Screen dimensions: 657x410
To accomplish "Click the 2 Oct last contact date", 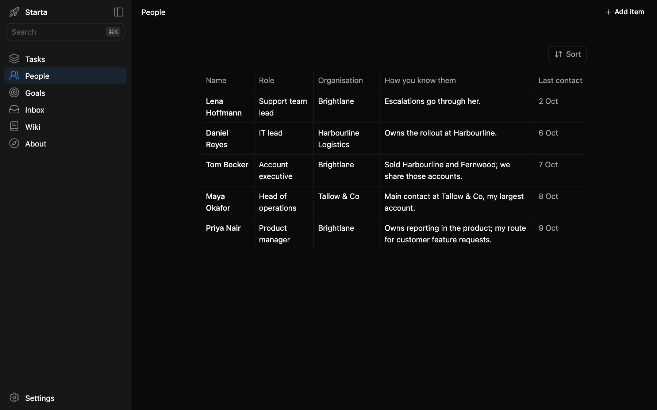I will (548, 101).
